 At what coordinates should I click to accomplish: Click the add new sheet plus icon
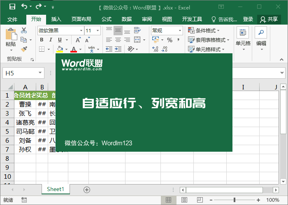point(86,189)
